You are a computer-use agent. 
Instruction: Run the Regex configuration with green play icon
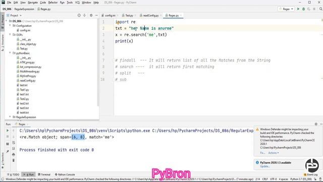[298, 9]
